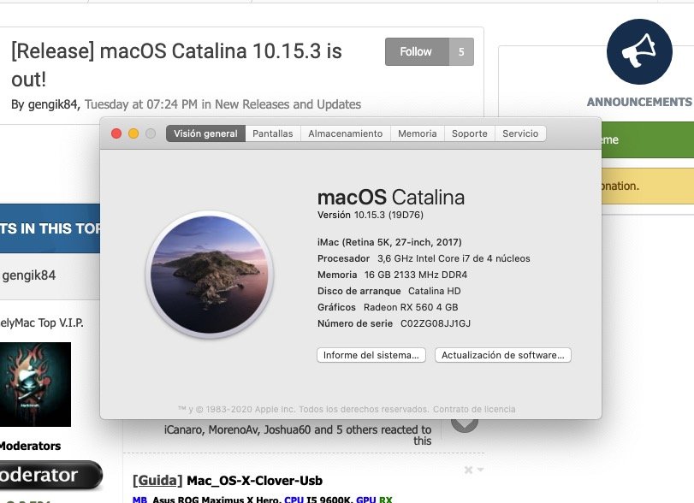Minimize the About This Mac window
Screen dimensions: 694x503
pos(133,133)
